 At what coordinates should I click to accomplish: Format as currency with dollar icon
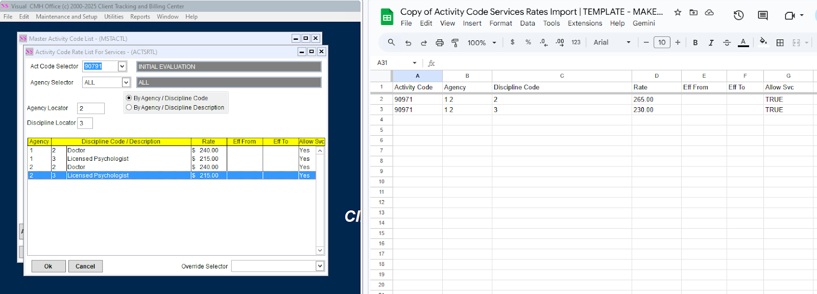[512, 42]
